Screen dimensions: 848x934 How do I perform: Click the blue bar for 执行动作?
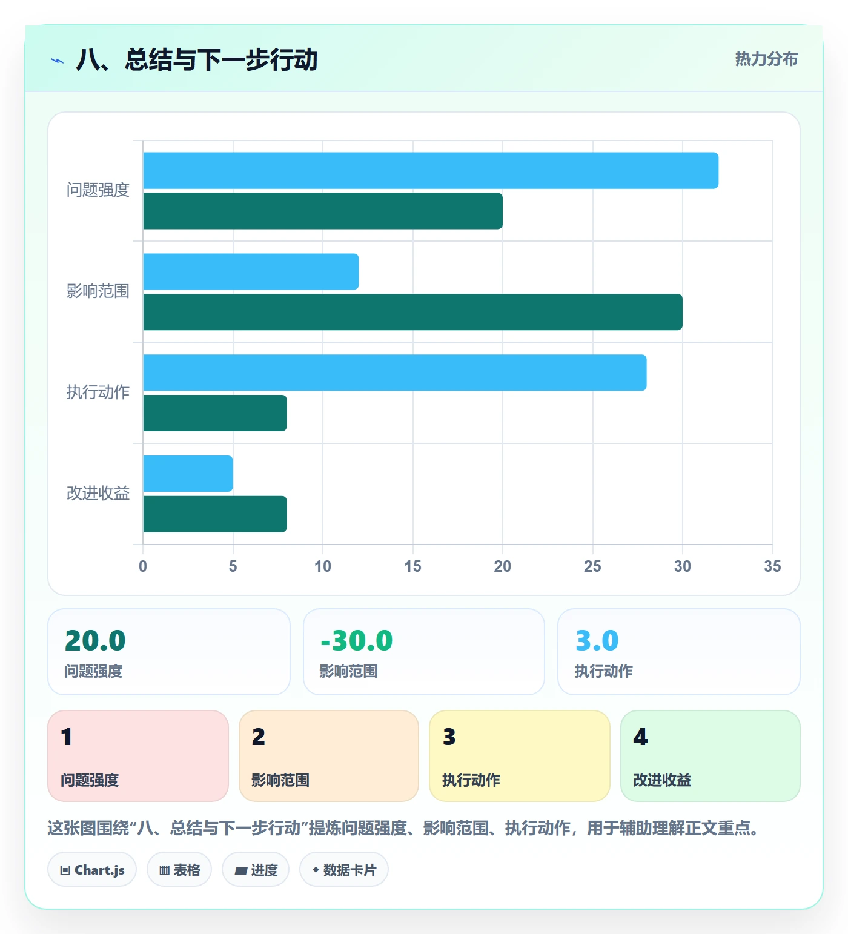point(395,373)
